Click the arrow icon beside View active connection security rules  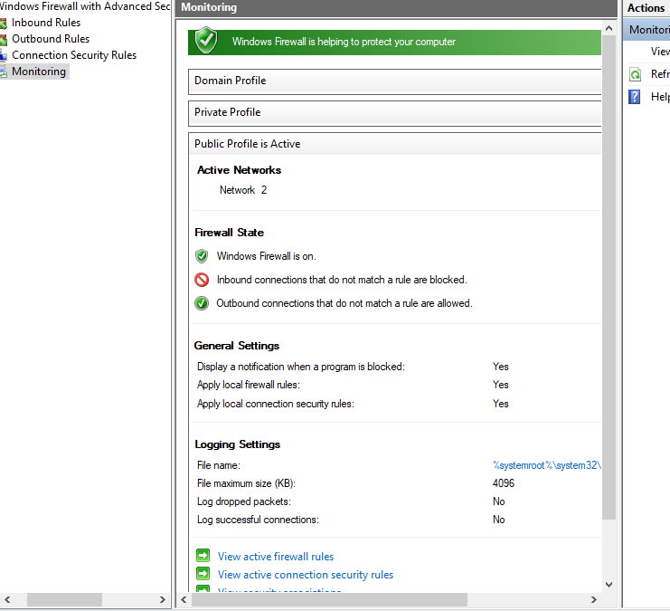click(x=203, y=573)
